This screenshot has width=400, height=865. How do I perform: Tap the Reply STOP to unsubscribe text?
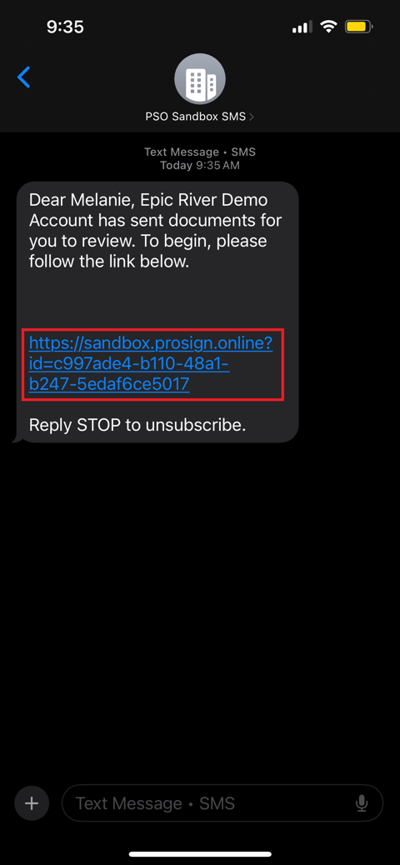click(137, 425)
